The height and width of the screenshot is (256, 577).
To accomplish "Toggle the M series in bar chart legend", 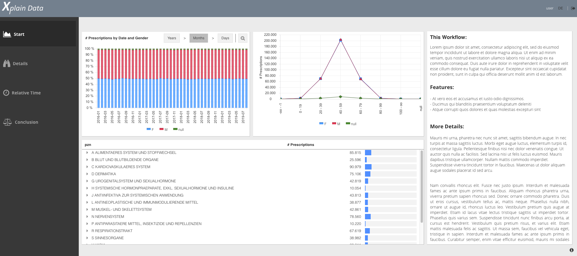I will click(x=164, y=129).
